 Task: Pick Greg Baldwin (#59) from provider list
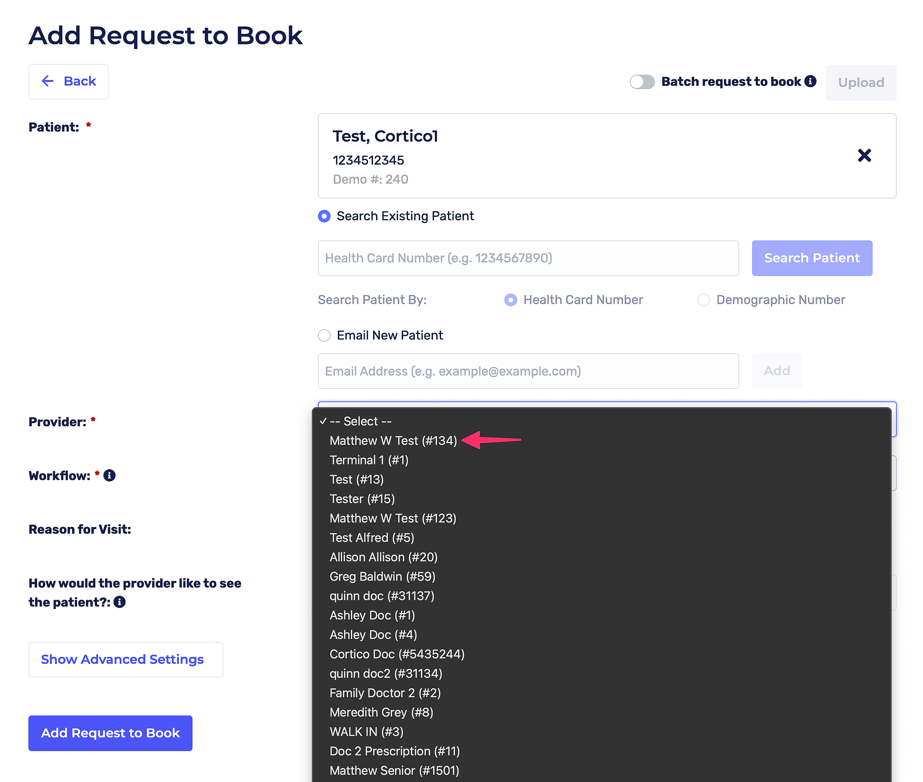(x=382, y=576)
